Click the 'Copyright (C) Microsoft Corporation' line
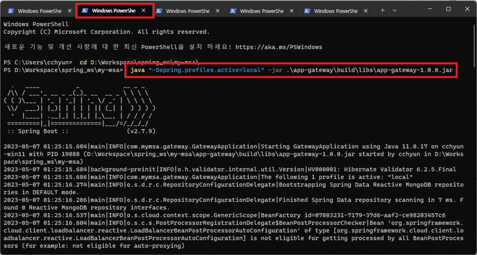The image size is (477, 255). point(107,32)
